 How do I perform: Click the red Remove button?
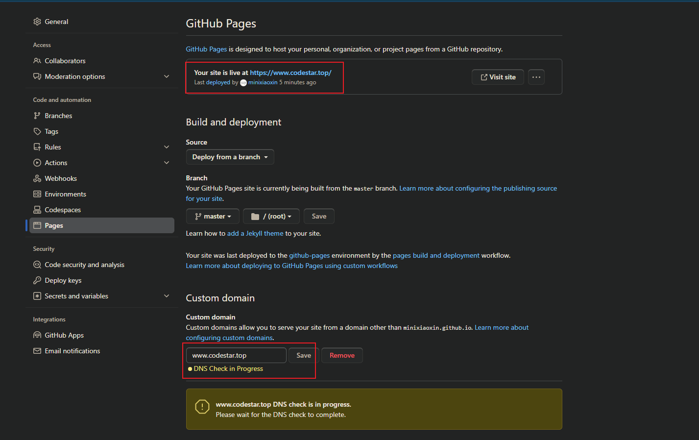pyautogui.click(x=342, y=355)
